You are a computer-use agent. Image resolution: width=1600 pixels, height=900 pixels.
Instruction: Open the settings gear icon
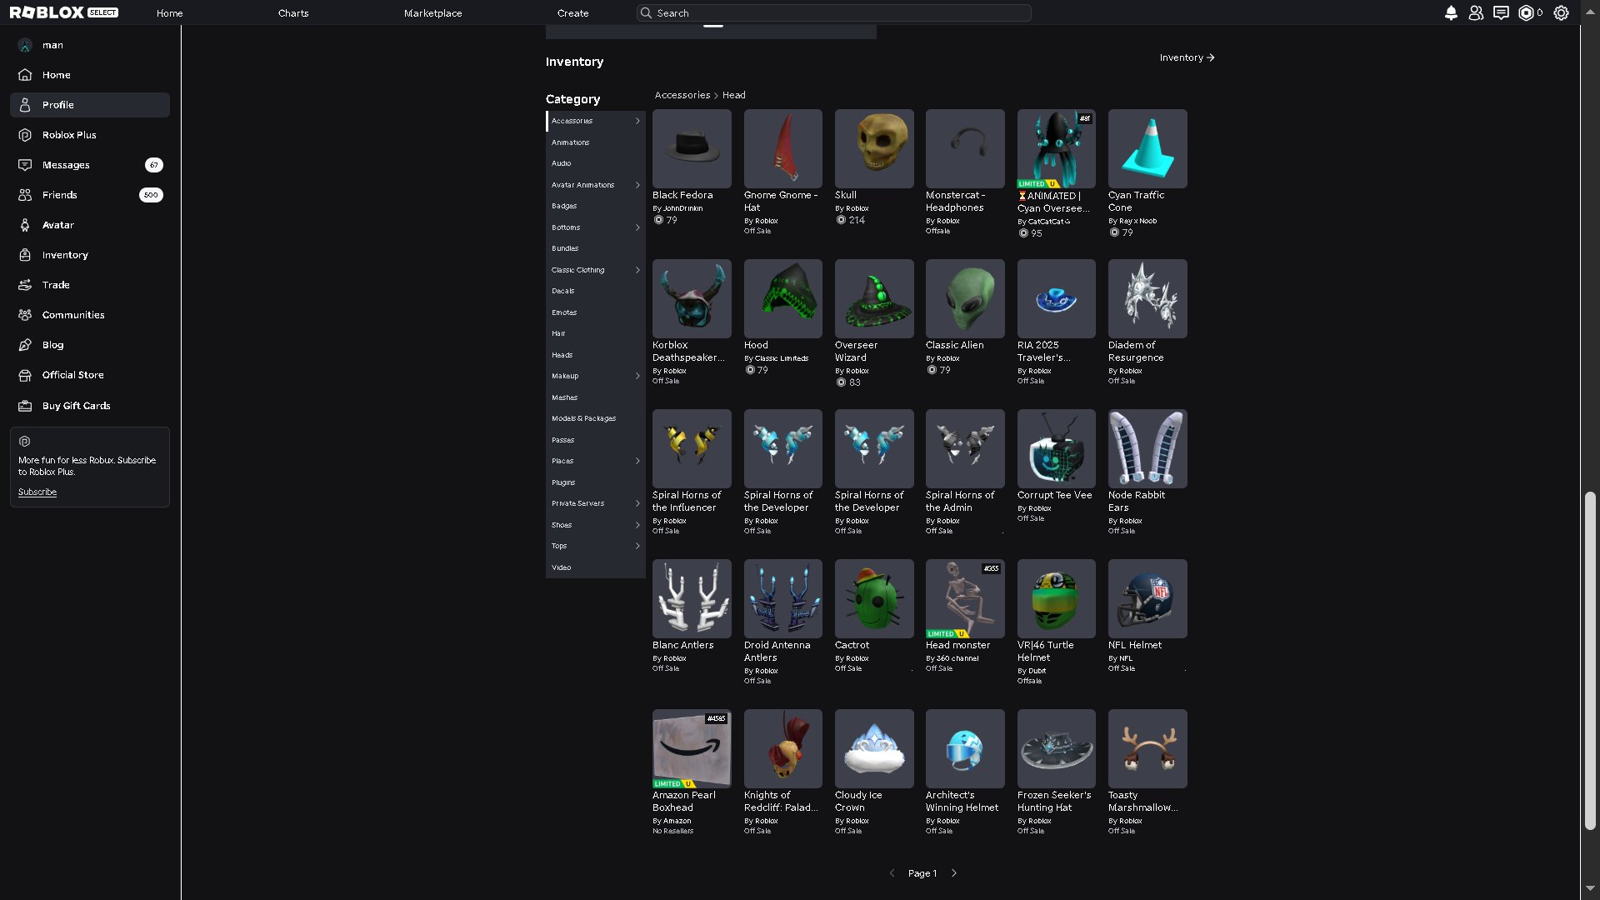pyautogui.click(x=1561, y=12)
